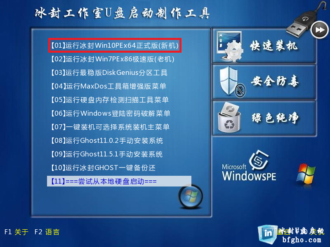Open entry 04 MaxDos toolbox menu

pos(108,86)
